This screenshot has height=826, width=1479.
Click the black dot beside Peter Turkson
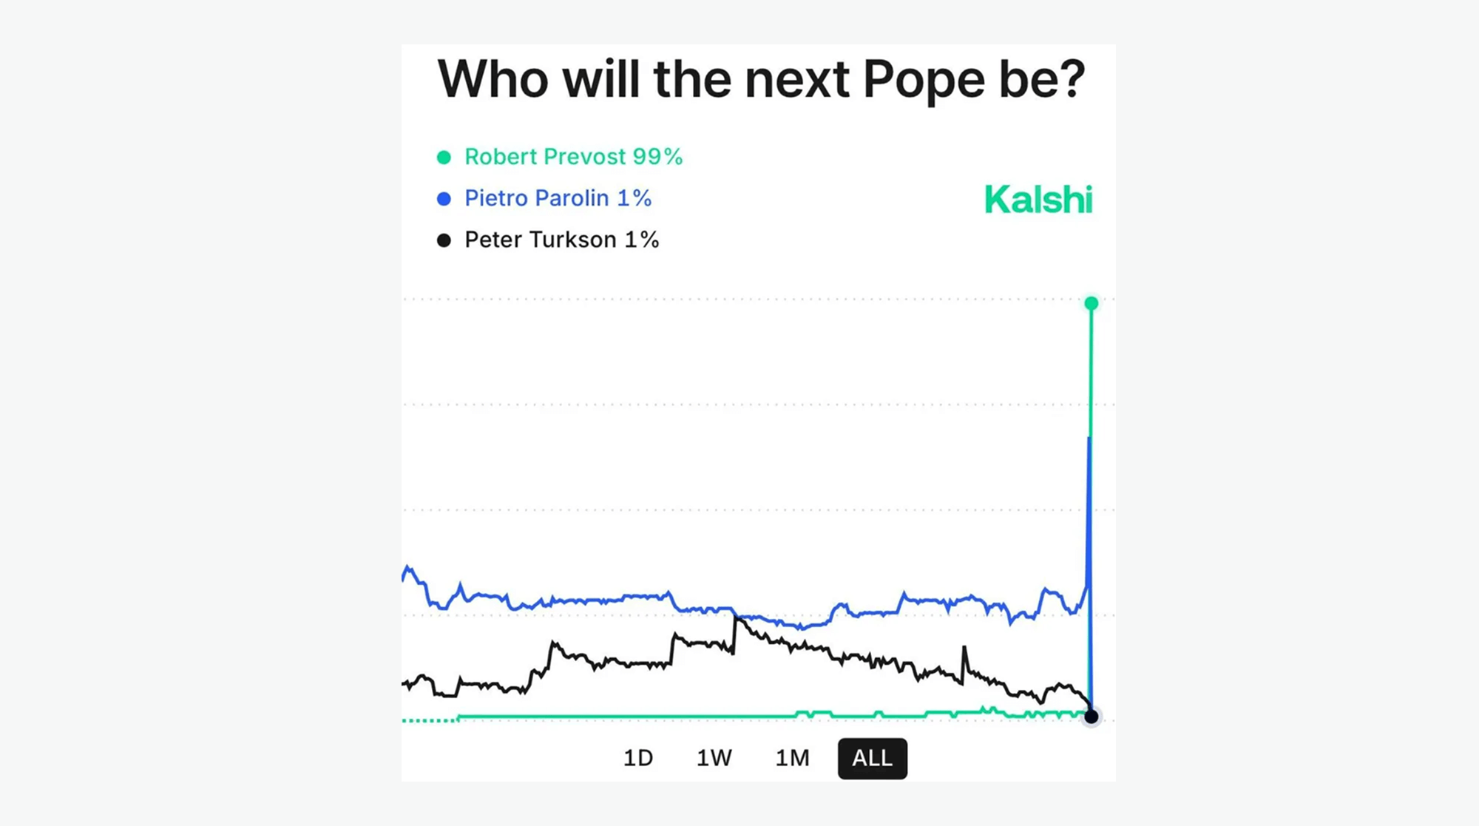444,240
